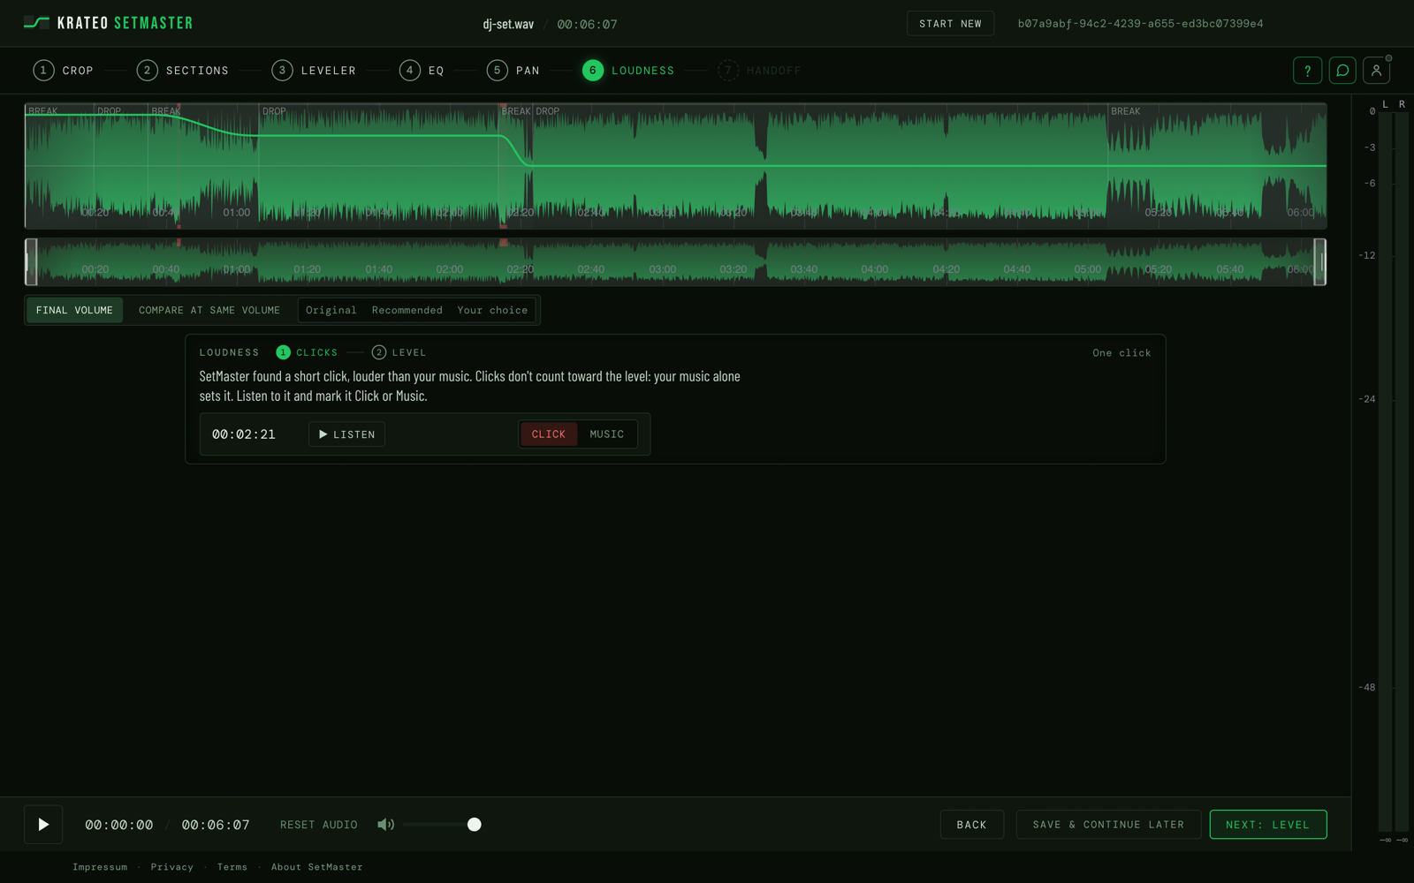Go to step 5 Pan

pos(513,71)
